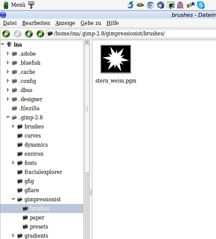Viewport: 216px width, 239px height.
Task: Select the gfig folder
Action: point(29,181)
